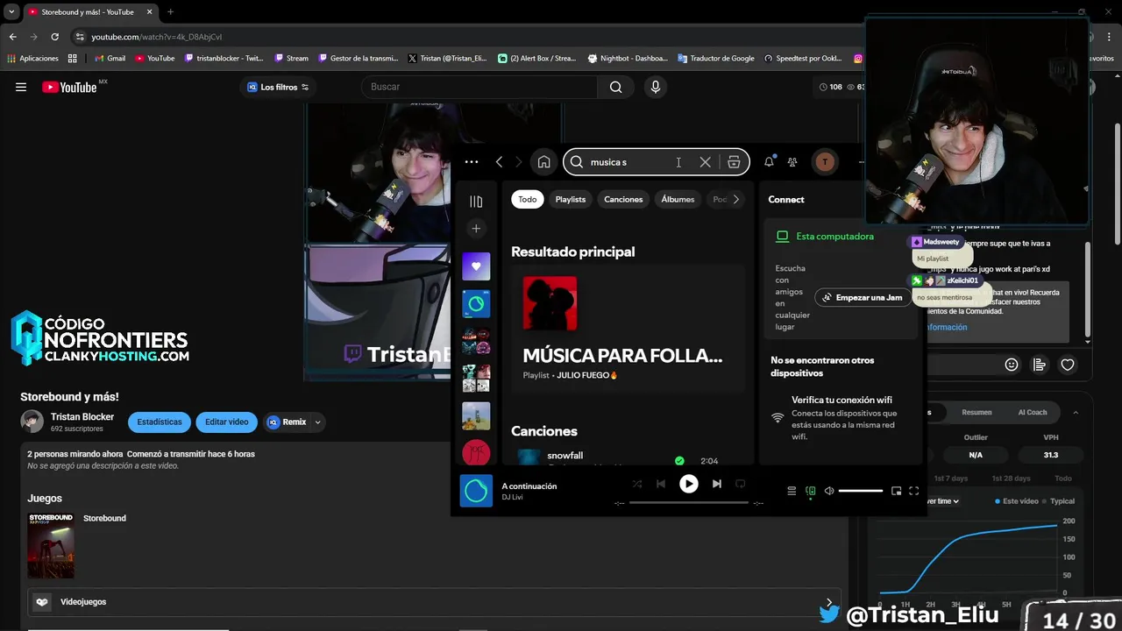Open Speedtest por Ookla bookmark
The image size is (1122, 631).
click(803, 59)
